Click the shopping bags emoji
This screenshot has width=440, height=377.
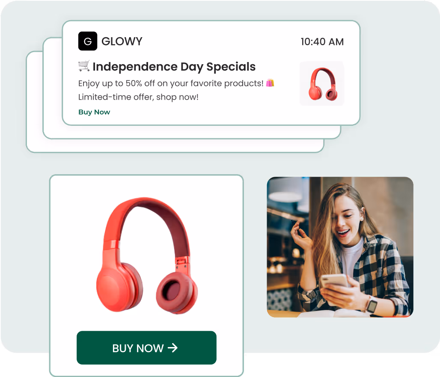click(x=270, y=83)
